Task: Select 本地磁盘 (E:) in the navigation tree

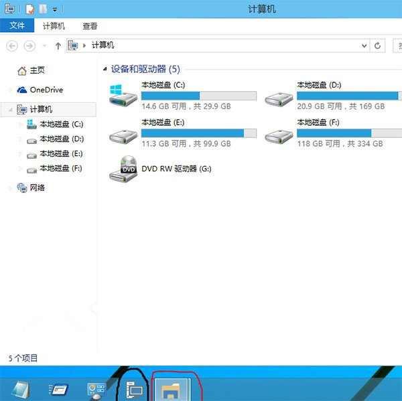Action: (x=61, y=153)
